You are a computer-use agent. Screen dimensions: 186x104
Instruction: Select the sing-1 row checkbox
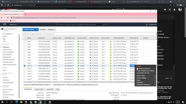pyautogui.click(x=24, y=42)
